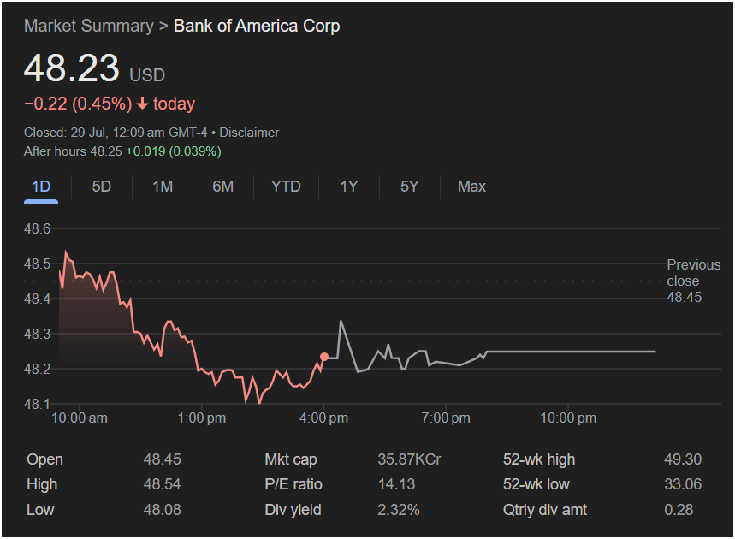
Task: Click the 10:00 pm axis label
Action: 568,418
